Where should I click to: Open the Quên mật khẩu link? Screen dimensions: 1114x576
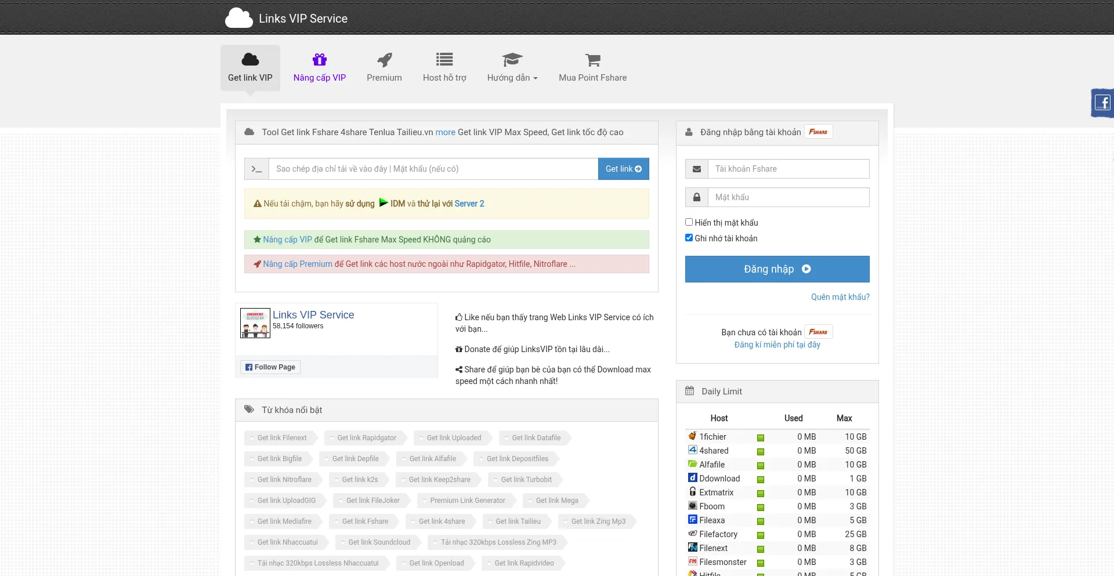tap(840, 297)
